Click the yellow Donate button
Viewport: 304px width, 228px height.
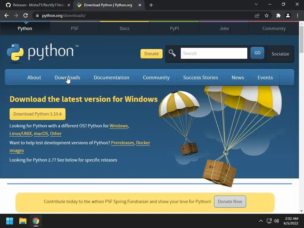(x=151, y=53)
